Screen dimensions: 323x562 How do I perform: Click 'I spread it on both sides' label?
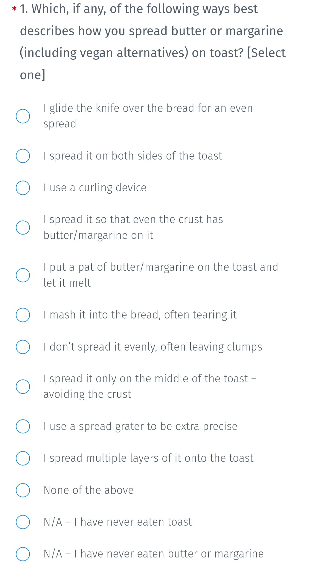133,156
